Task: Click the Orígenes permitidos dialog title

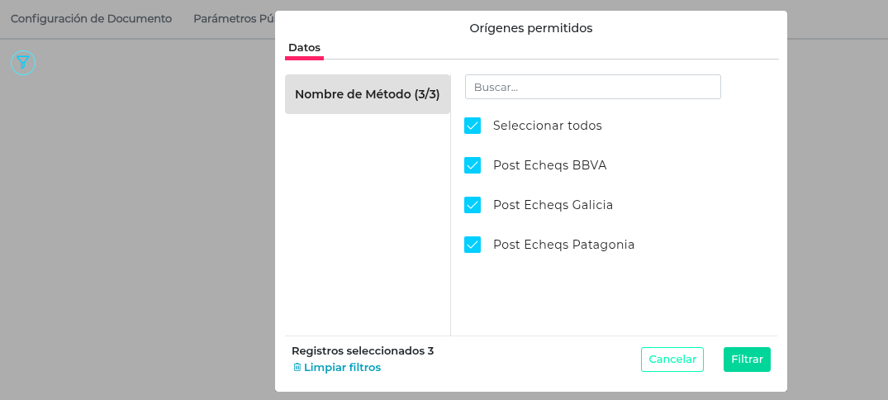Action: [531, 28]
